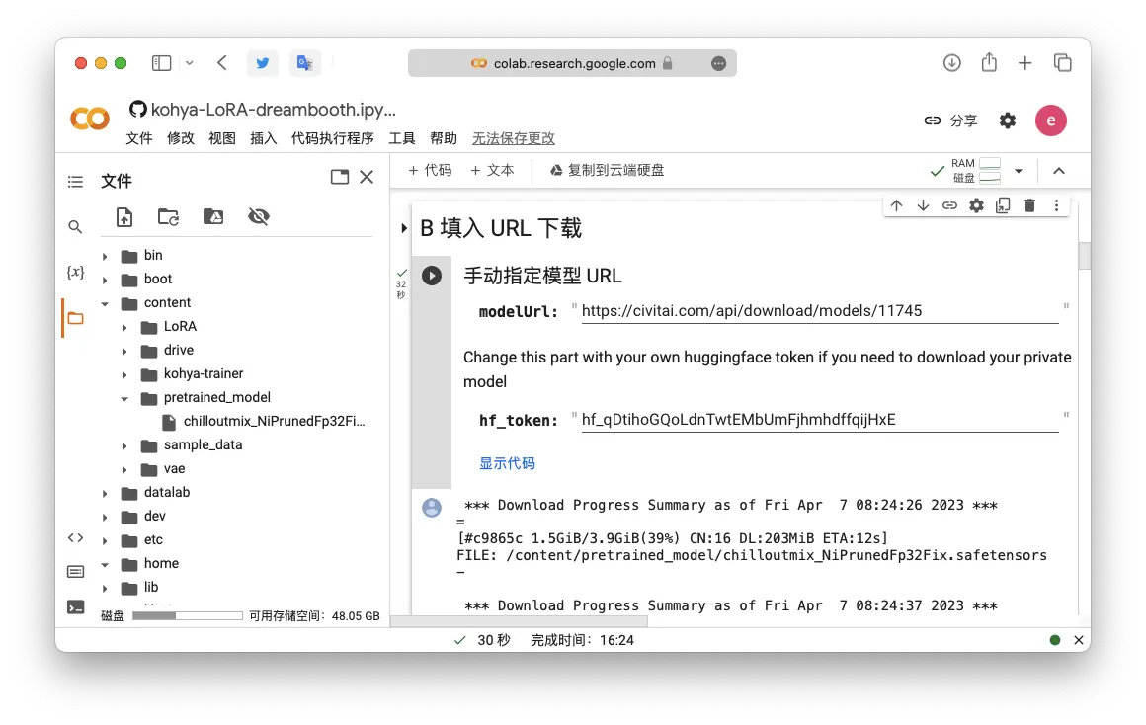Open the 工具 menu
The width and height of the screenshot is (1146, 725).
click(x=402, y=138)
